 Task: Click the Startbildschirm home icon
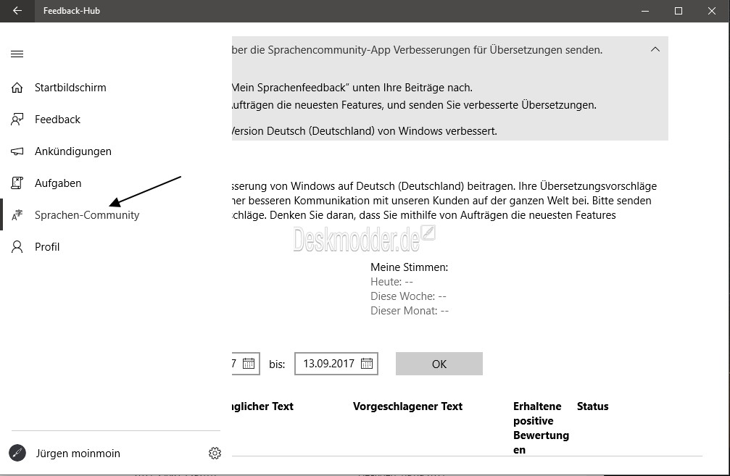(17, 88)
